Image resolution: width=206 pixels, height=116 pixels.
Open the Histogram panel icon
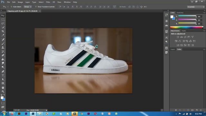click(166, 25)
